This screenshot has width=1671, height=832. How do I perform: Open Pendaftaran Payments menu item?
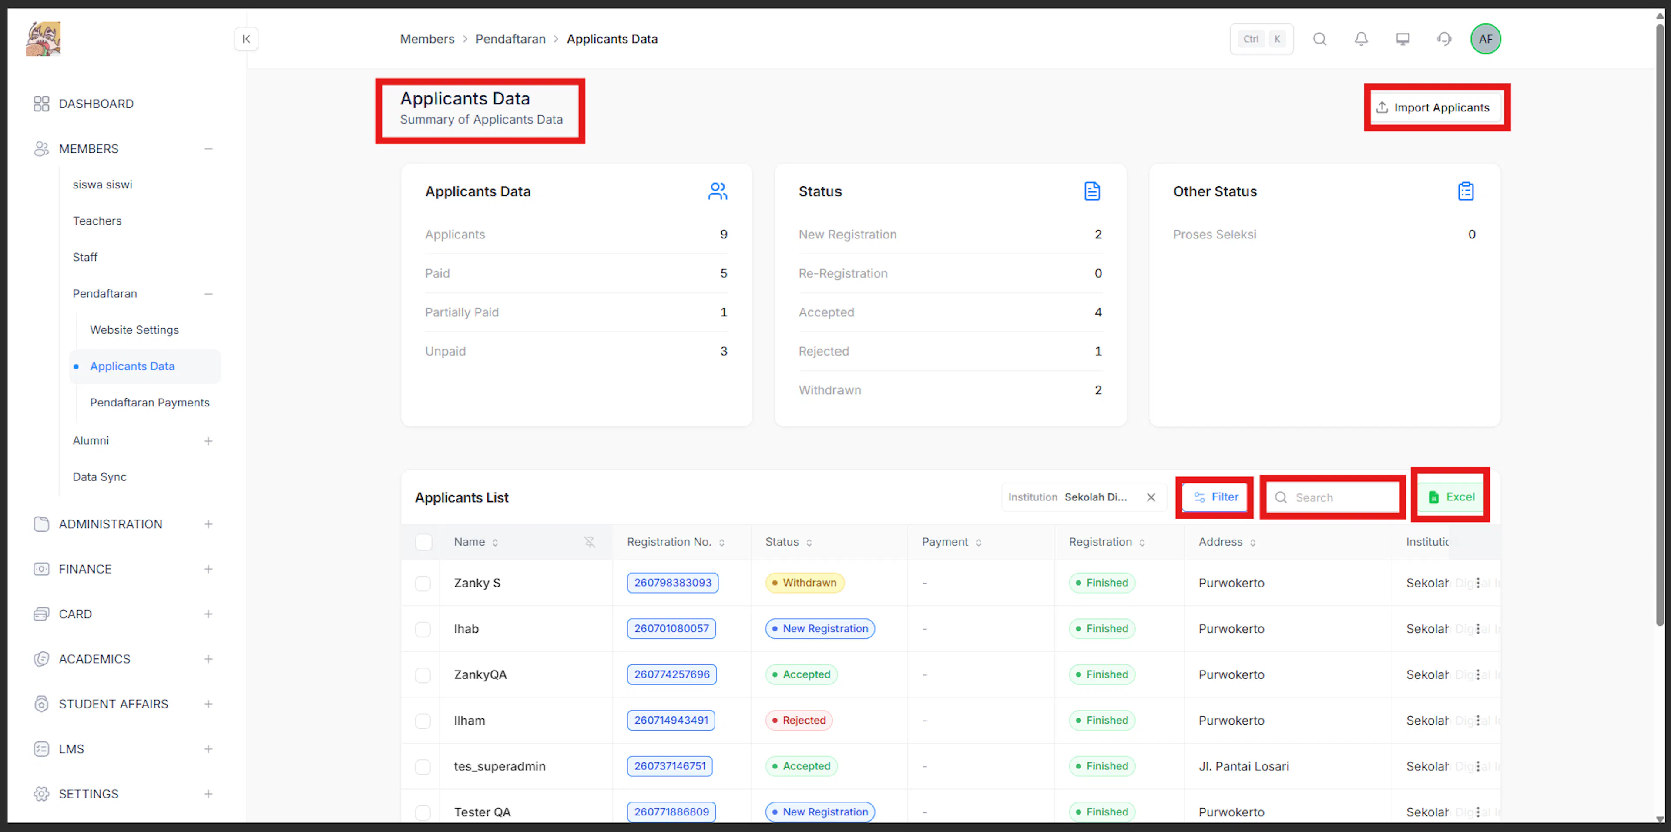150,402
